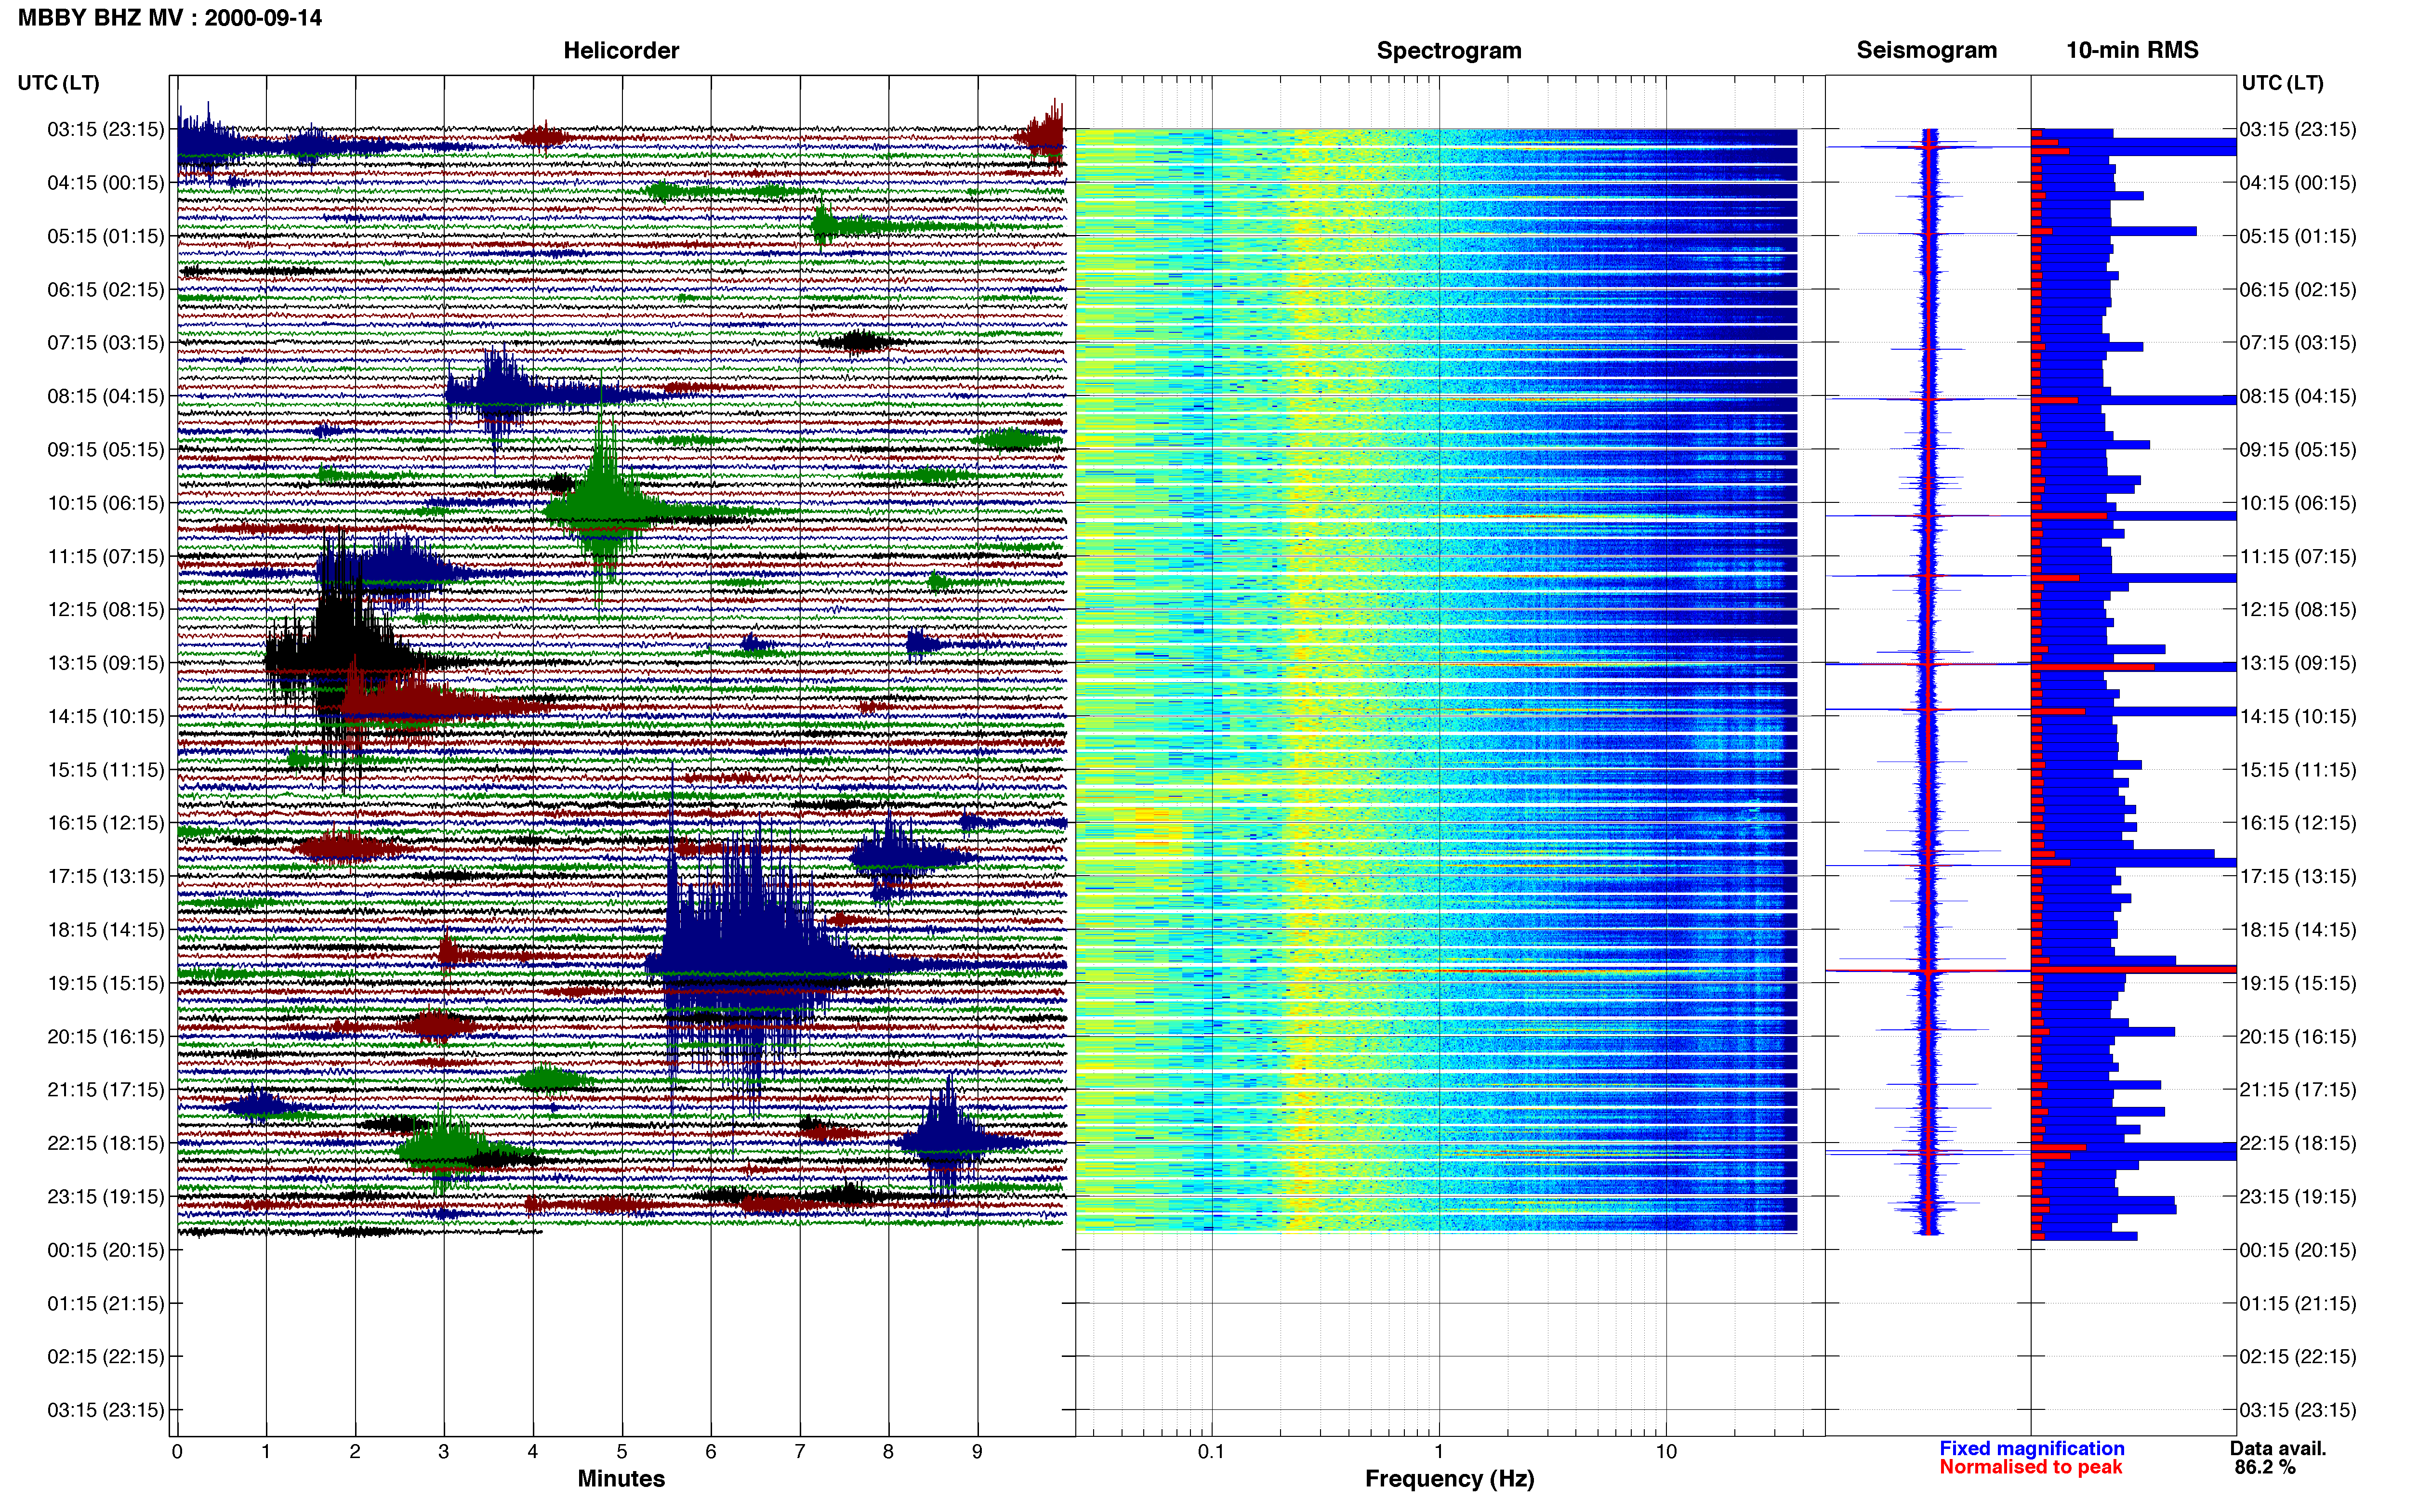Click left time label 22:15 (18:15)
The width and height of the screenshot is (2418, 1512).
[x=105, y=1142]
